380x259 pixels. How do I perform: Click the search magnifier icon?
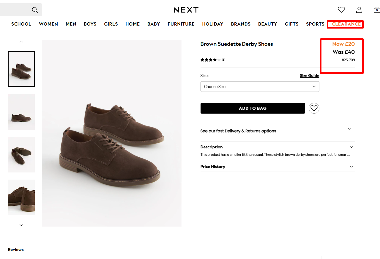pyautogui.click(x=35, y=10)
